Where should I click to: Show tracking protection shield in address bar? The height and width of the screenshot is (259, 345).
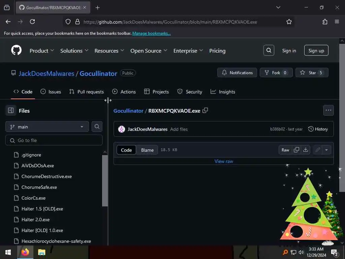coord(68,22)
